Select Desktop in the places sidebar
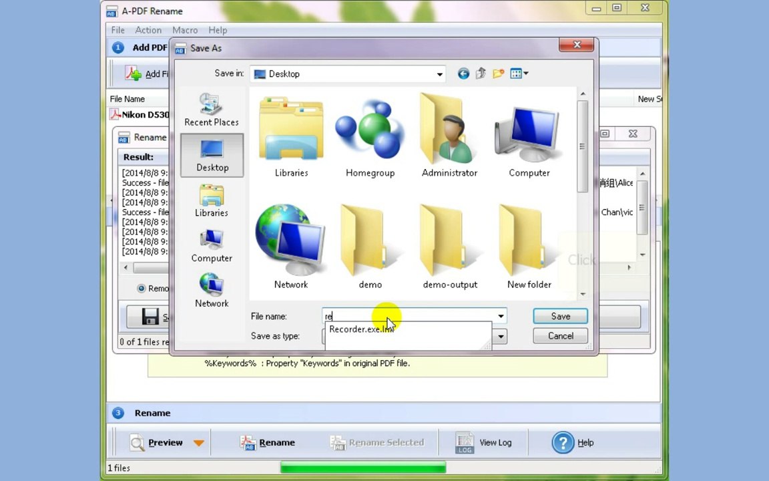This screenshot has height=481, width=769. 212,155
